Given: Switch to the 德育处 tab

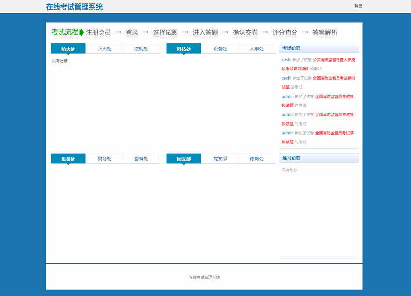Looking at the screenshot, I should click(257, 159).
